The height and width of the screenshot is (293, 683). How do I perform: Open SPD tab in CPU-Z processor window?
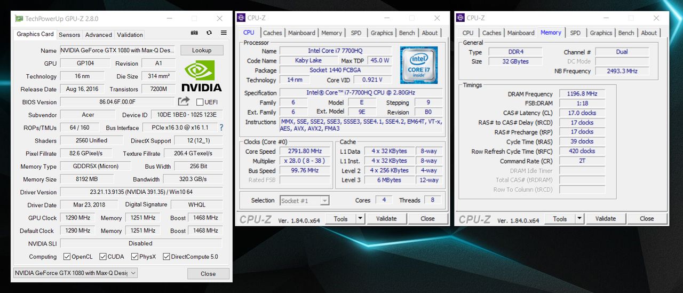(x=356, y=33)
